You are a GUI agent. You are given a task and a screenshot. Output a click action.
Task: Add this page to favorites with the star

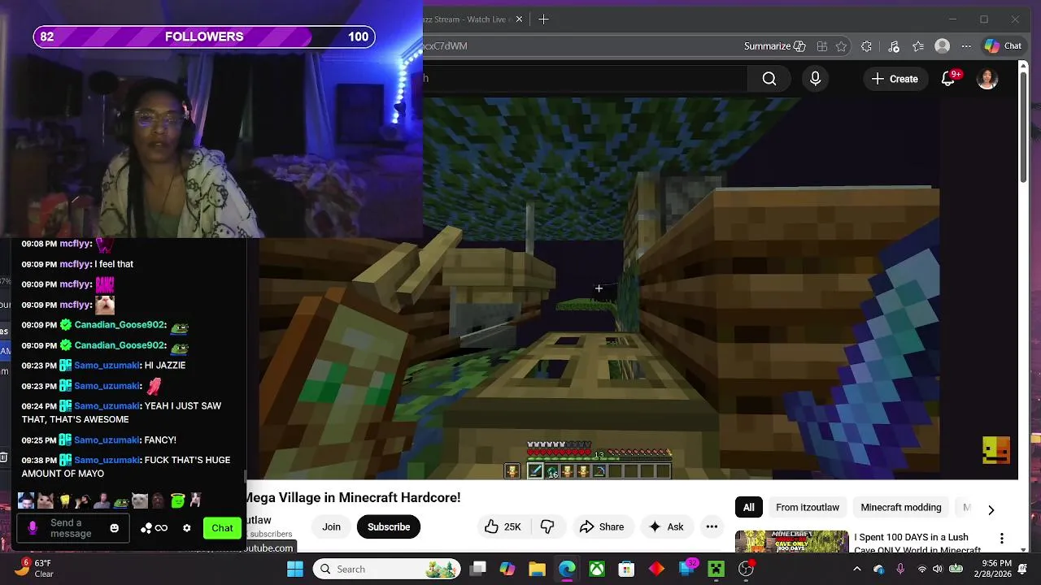842,46
